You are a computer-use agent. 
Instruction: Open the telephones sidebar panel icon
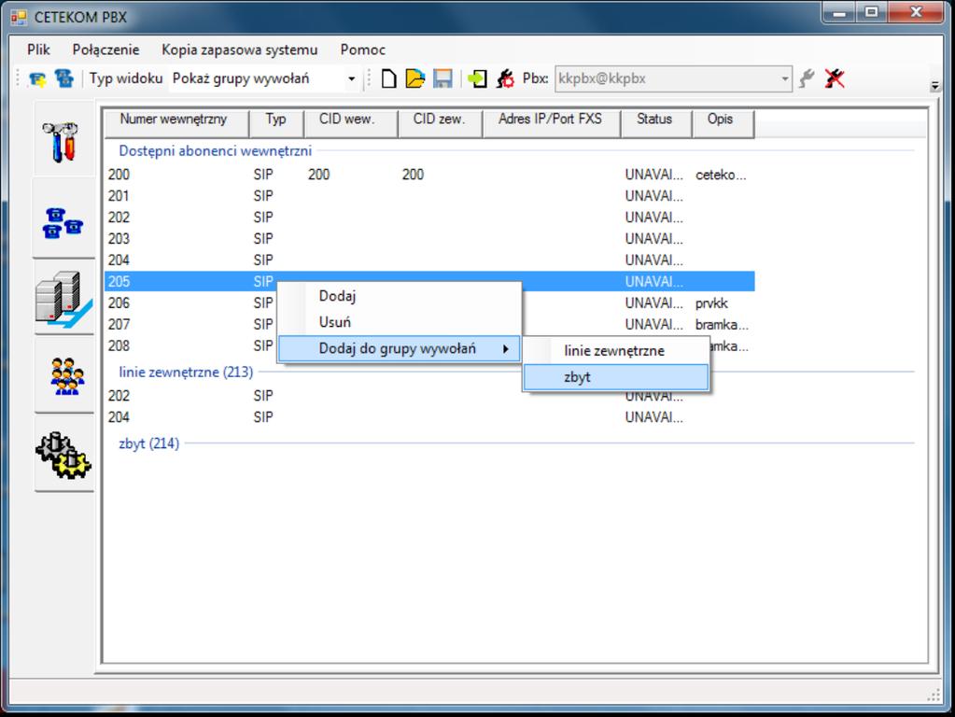pyautogui.click(x=63, y=223)
